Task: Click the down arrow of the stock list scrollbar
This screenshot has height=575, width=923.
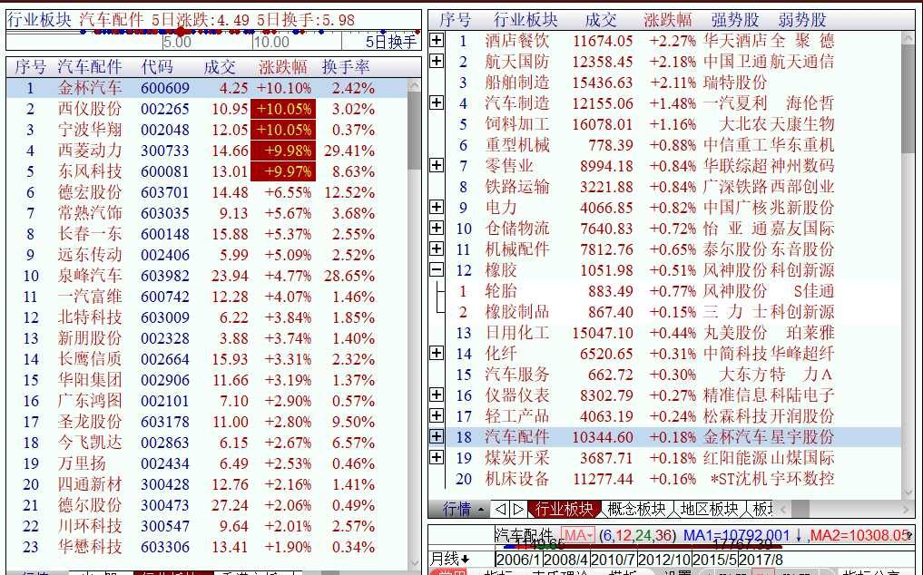Action: [415, 564]
